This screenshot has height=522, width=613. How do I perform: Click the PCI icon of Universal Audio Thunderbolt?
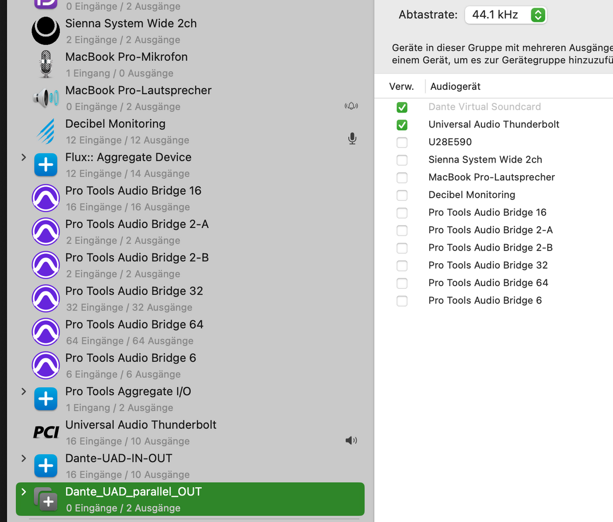(46, 432)
